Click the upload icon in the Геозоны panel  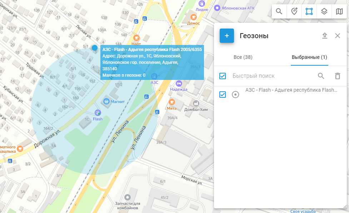pyautogui.click(x=325, y=36)
